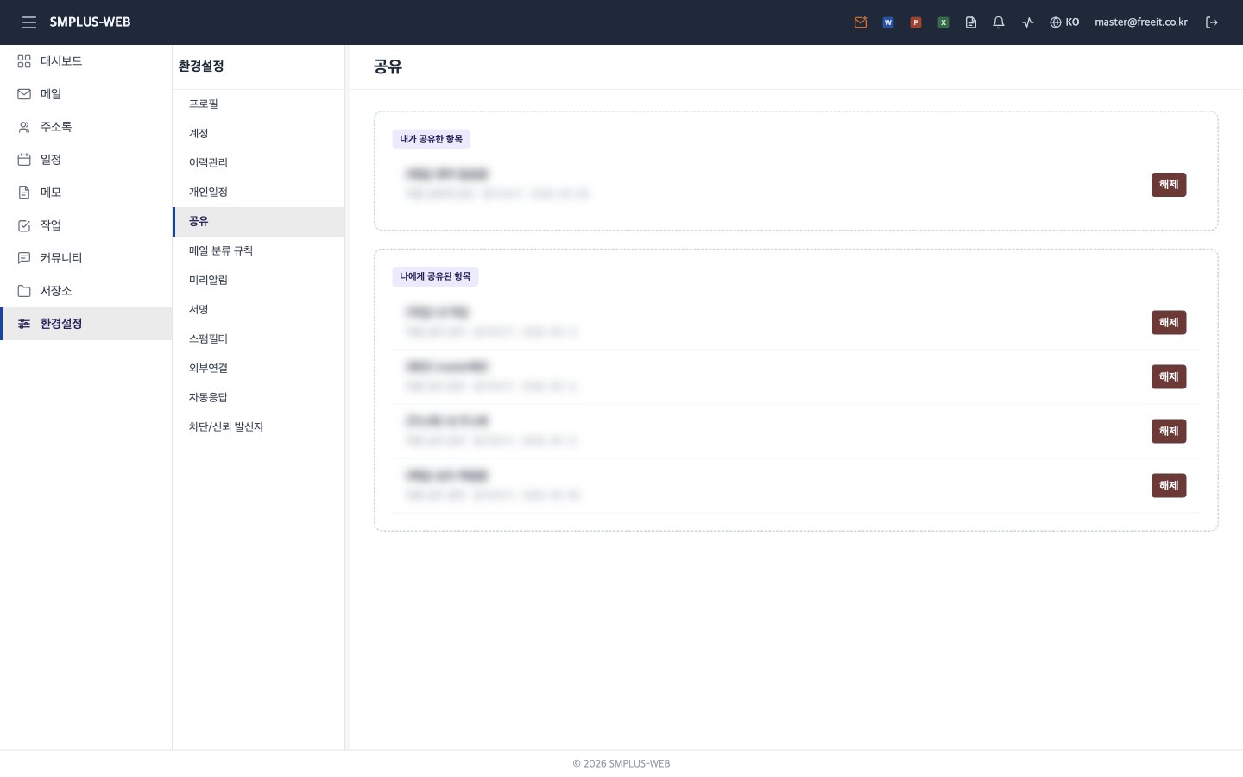Image resolution: width=1243 pixels, height=777 pixels.
Task: Open 메일 분류 규칙 settings
Action: (258, 250)
